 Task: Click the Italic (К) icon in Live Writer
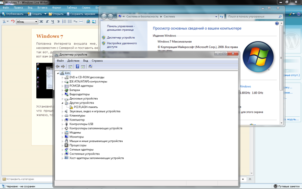click(x=47, y=22)
